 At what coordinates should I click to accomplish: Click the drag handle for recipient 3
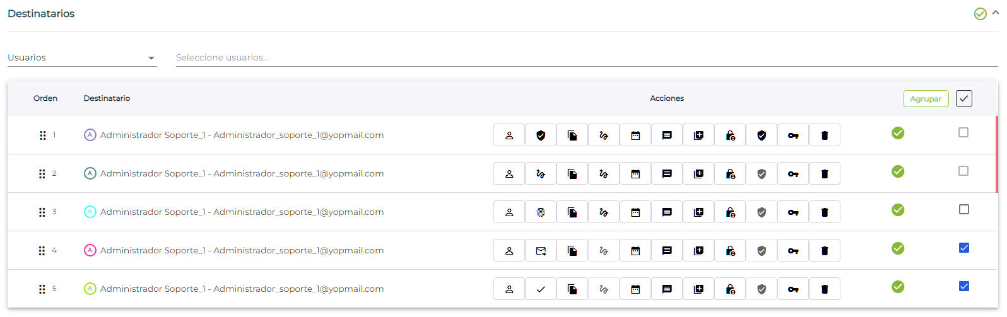[x=42, y=212]
